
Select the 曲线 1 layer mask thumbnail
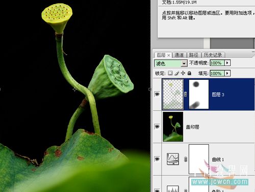tap(199, 159)
